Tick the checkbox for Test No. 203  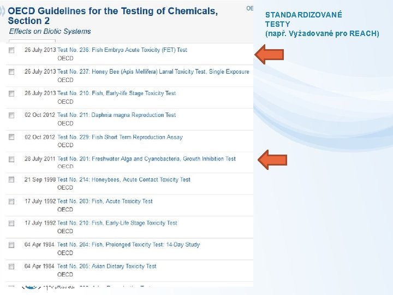coord(11,202)
